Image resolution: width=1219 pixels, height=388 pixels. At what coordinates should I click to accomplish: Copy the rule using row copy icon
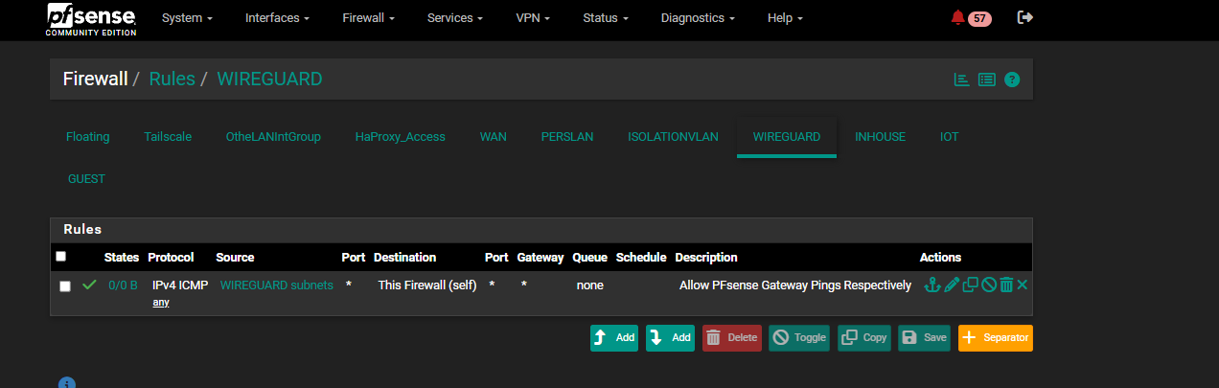coord(970,285)
